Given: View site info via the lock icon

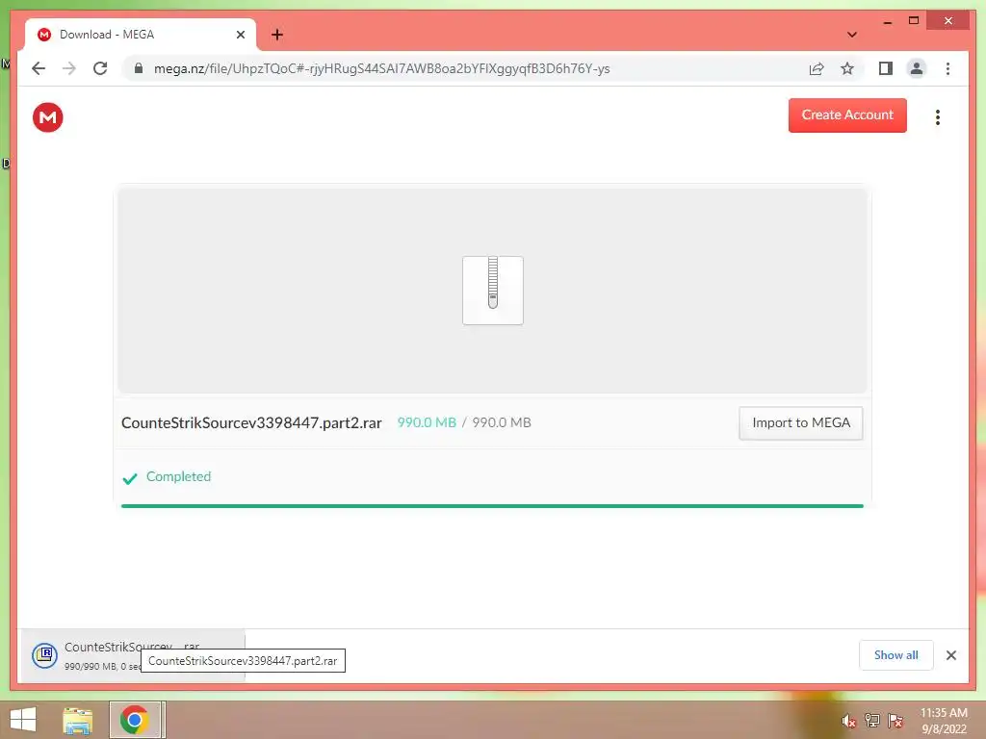Looking at the screenshot, I should [139, 68].
